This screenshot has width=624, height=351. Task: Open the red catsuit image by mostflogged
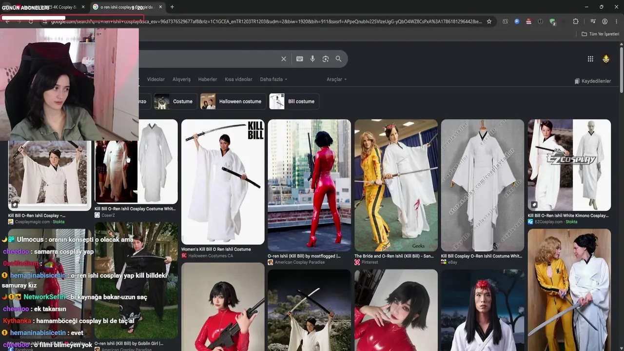[x=309, y=185]
